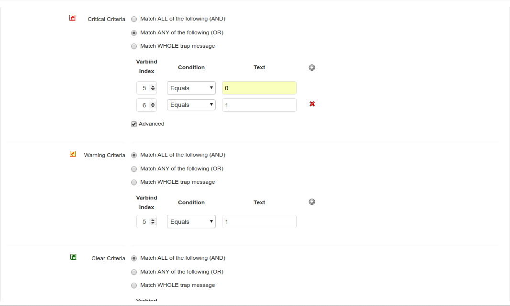The height and width of the screenshot is (306, 510).
Task: Delete the Critical condition row with index 6
Action: click(312, 104)
